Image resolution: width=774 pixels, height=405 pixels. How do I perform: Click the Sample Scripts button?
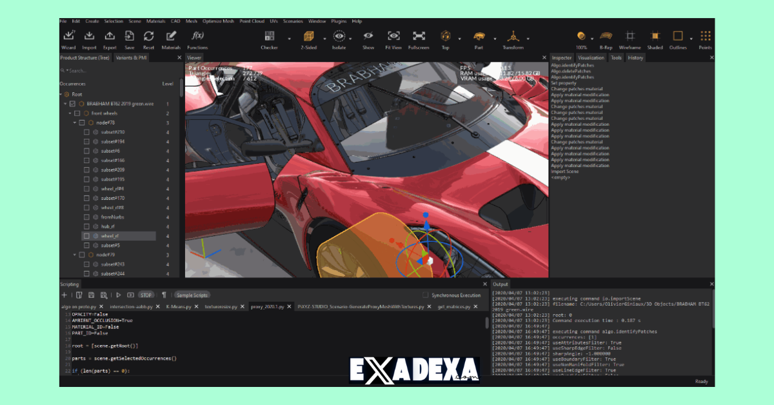click(x=192, y=295)
